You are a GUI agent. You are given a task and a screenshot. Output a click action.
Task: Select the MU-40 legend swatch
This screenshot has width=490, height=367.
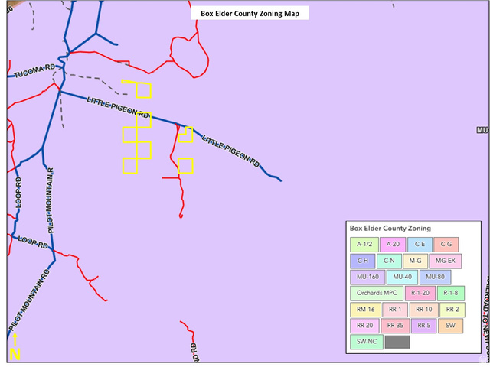click(x=402, y=277)
